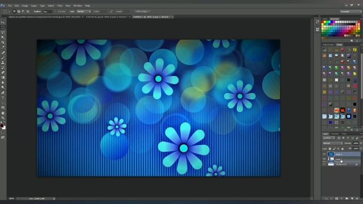Screen dimensions: 363x204
Task: Select the Path Selection tool
Action: click(x=3, y=103)
